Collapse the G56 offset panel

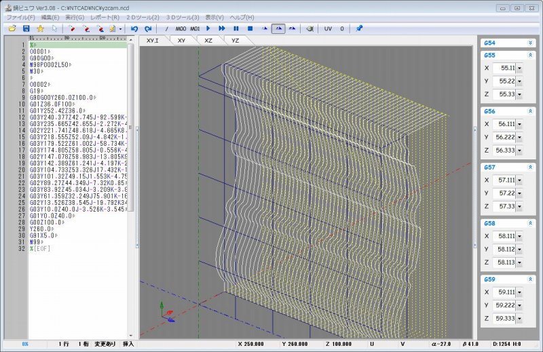(530, 111)
